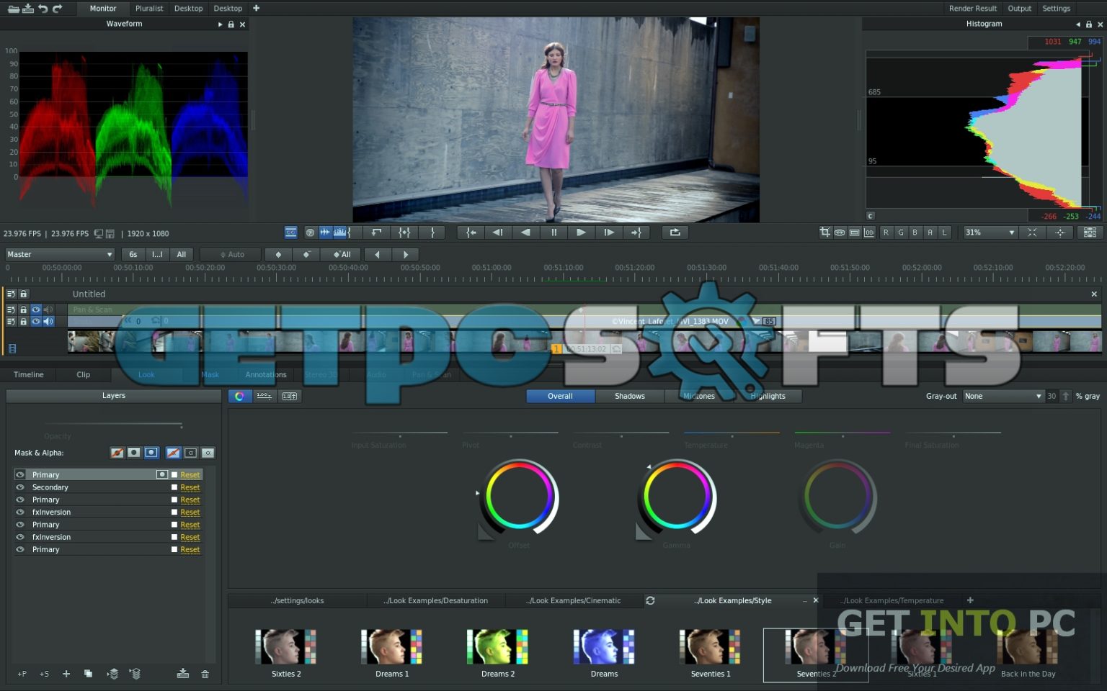Click the Offset color wheel

519,497
